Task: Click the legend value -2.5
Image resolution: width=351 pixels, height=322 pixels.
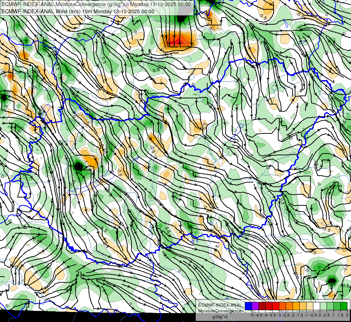Action: (x=286, y=315)
